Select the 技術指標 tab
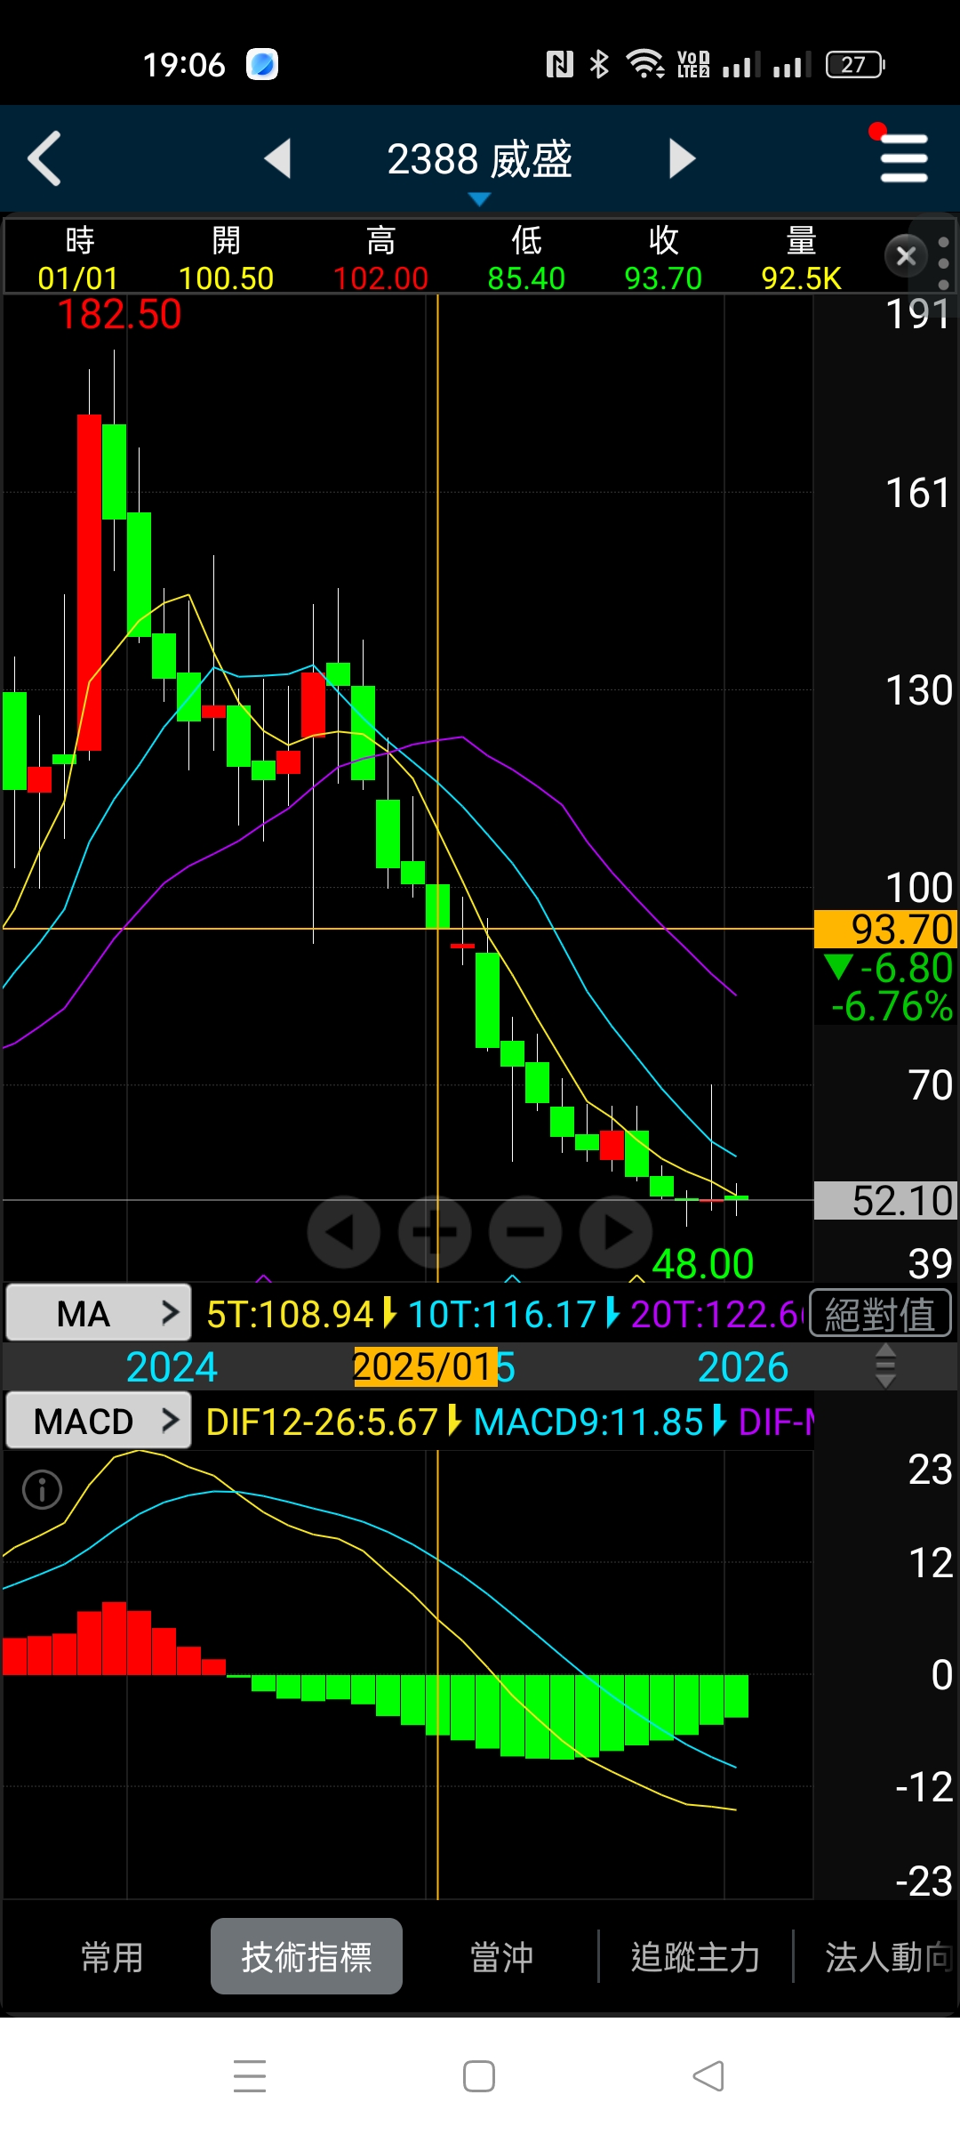This screenshot has width=960, height=2135. (307, 1956)
